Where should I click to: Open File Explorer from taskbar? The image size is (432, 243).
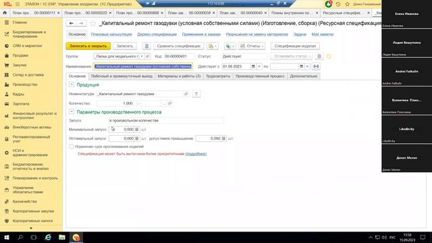[x=62, y=237]
